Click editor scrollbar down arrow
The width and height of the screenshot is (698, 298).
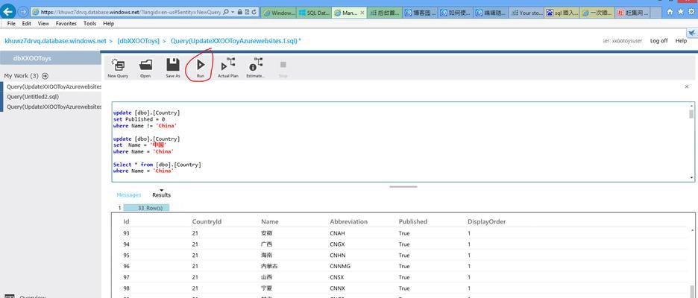pos(691,177)
